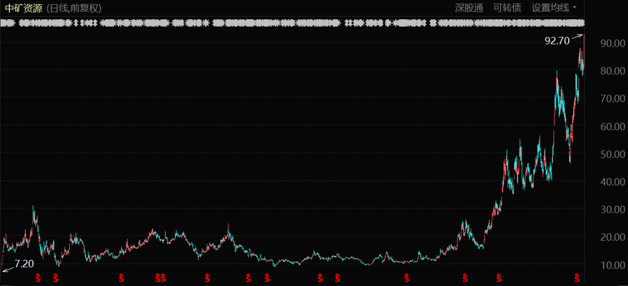Open the 可转债 link
Image resolution: width=628 pixels, height=286 pixels.
pos(507,8)
